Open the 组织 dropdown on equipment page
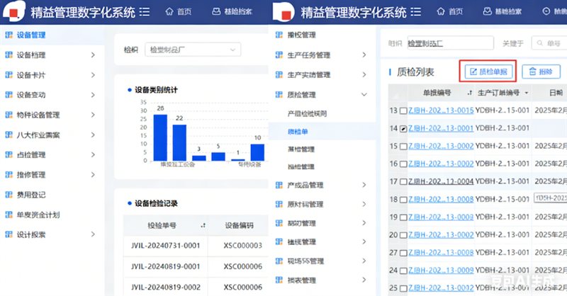Image resolution: width=567 pixels, height=296 pixels. pyautogui.click(x=193, y=50)
